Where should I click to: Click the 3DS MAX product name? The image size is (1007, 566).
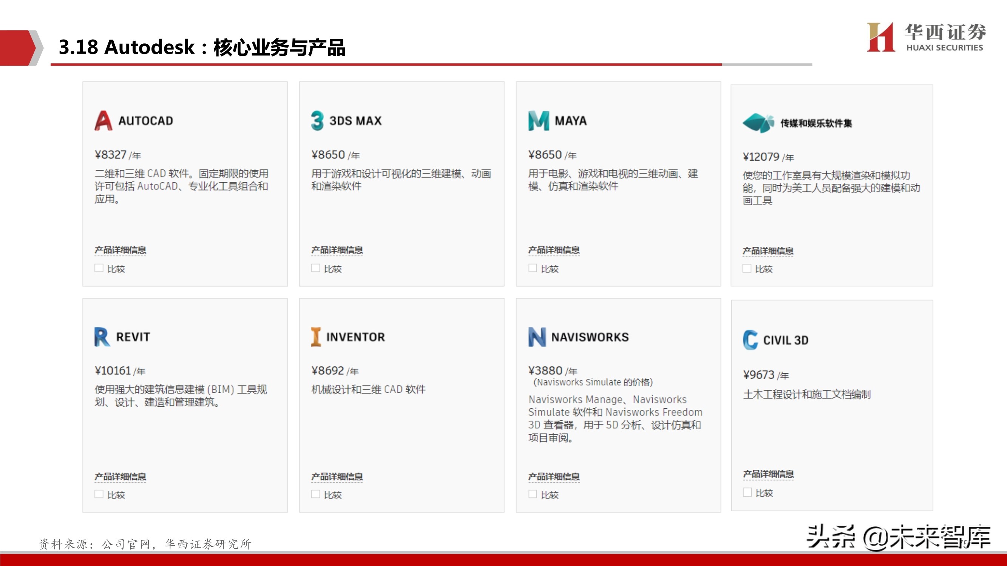point(355,121)
